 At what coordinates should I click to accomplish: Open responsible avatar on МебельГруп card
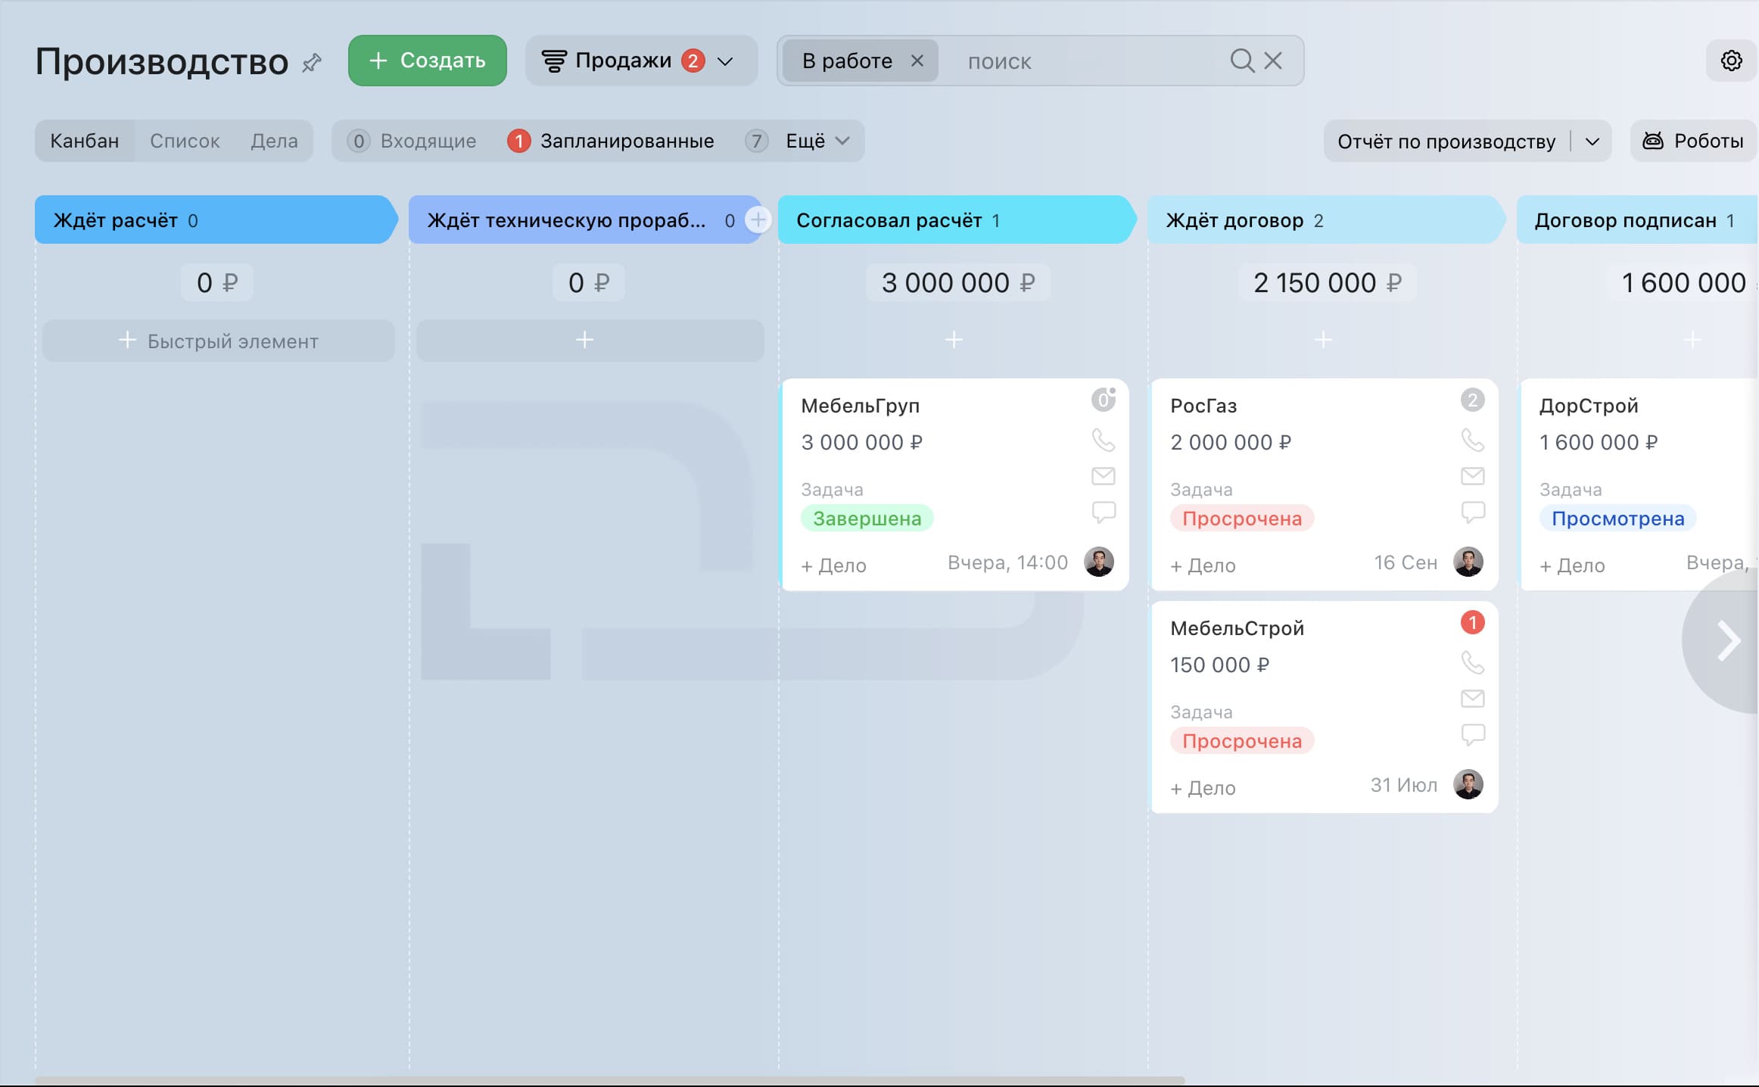click(x=1099, y=562)
